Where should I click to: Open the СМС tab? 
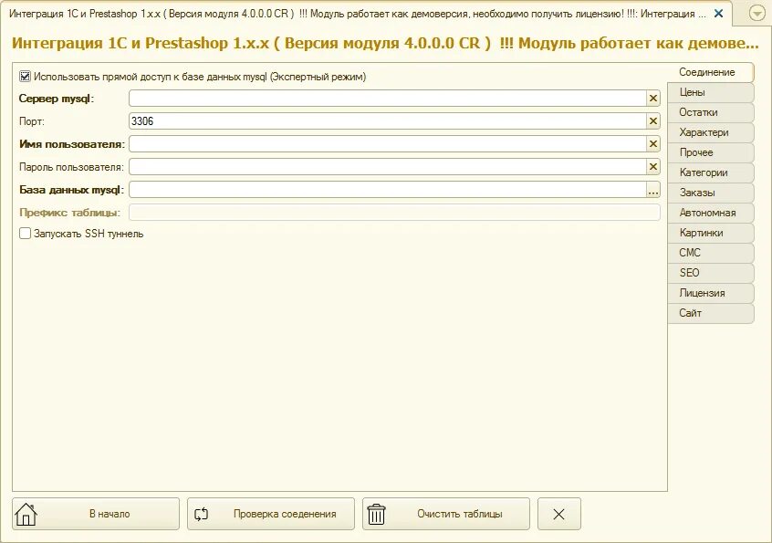tap(711, 253)
